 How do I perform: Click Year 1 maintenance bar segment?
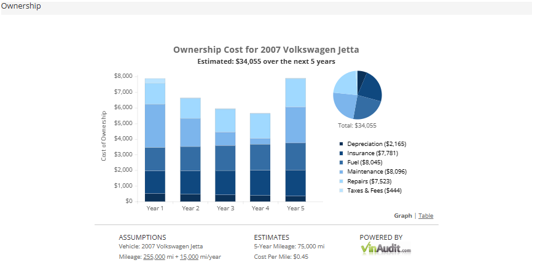click(x=155, y=126)
